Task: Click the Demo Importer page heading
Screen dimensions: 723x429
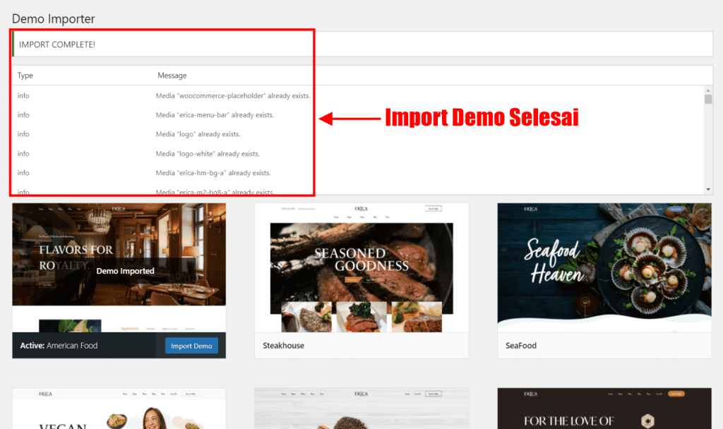Action: point(54,19)
